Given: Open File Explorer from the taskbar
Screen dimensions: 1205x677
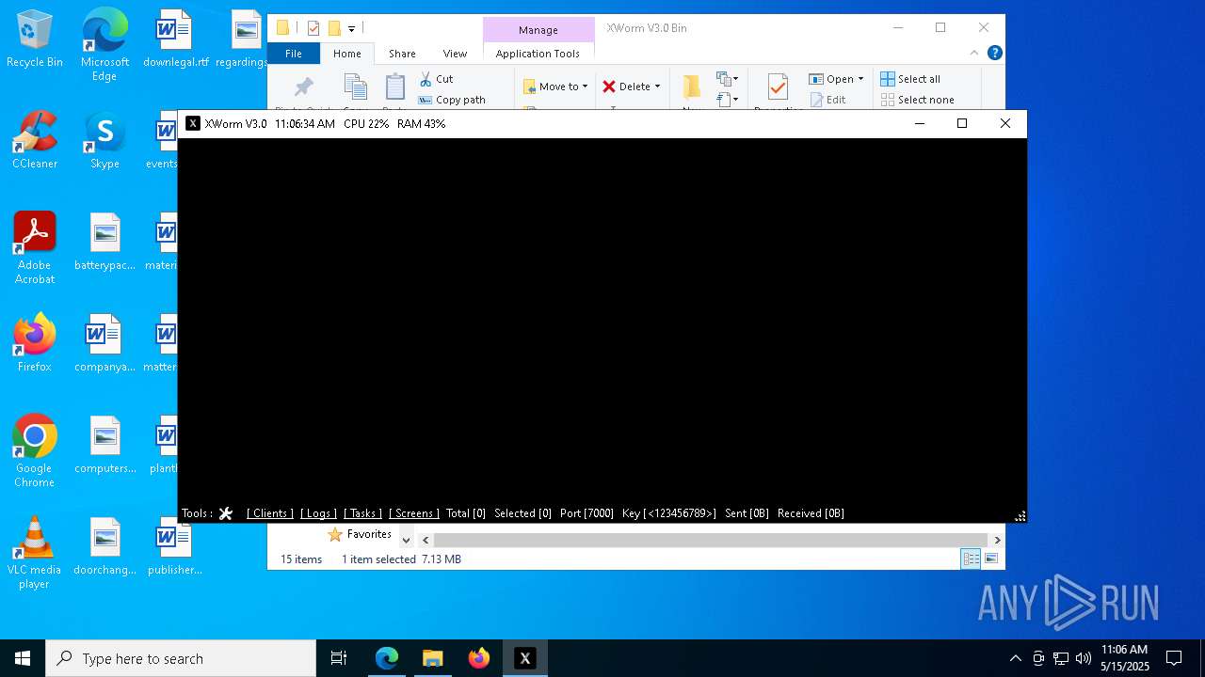Looking at the screenshot, I should [432, 658].
